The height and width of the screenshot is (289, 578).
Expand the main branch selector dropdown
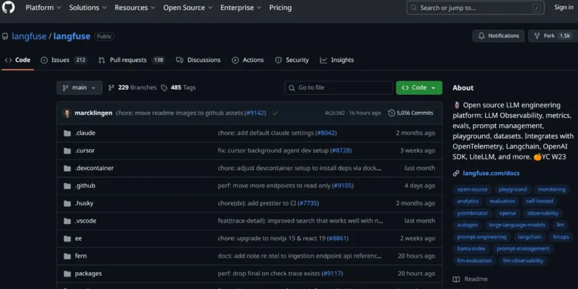(x=80, y=87)
